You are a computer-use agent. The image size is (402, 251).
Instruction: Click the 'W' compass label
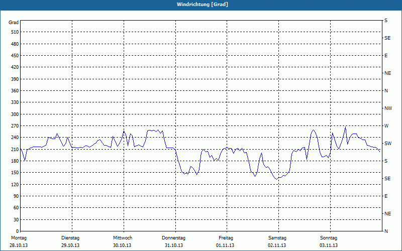[x=386, y=126]
